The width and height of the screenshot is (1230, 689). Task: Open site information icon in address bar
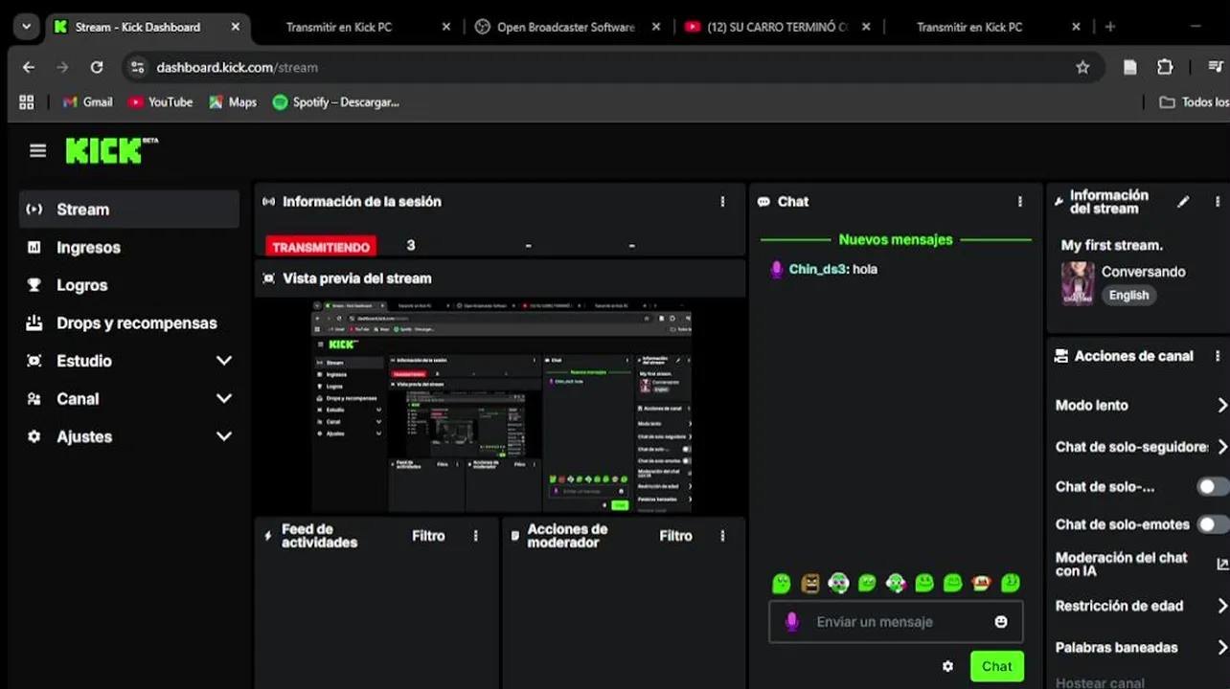pyautogui.click(x=137, y=67)
